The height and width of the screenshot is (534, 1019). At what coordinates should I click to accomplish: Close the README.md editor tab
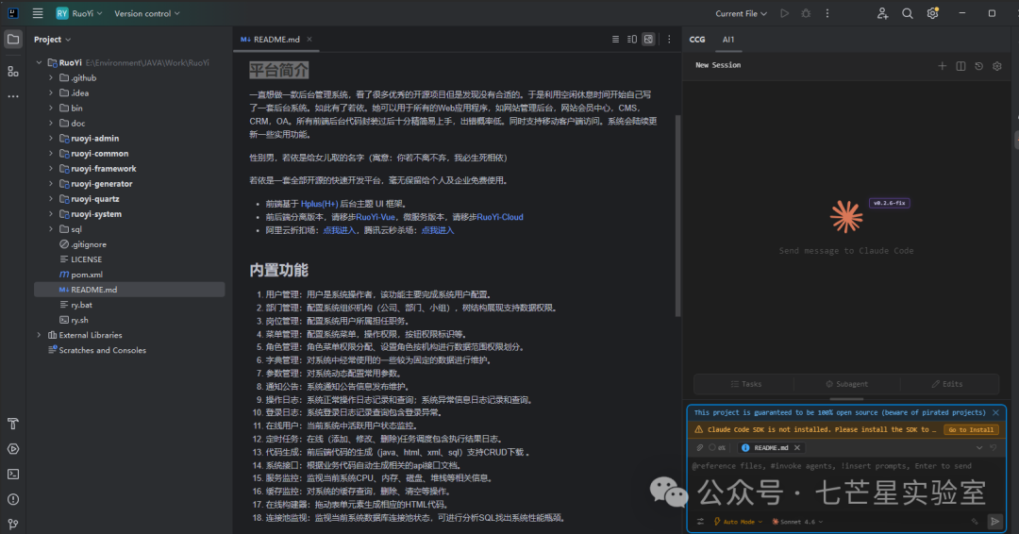(309, 39)
